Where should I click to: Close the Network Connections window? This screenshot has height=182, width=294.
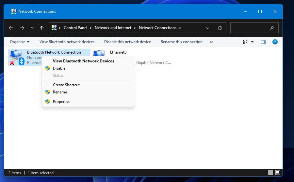[275, 11]
